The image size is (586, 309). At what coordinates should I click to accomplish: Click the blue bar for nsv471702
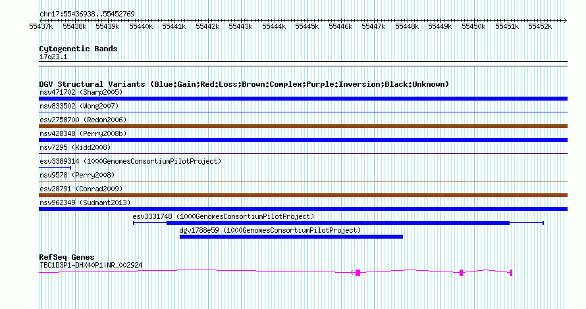coord(303,99)
